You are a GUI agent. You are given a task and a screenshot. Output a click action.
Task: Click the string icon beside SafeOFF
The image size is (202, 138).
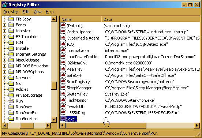click(63, 75)
